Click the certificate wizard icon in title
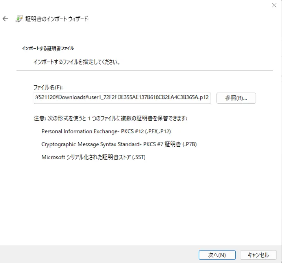Viewport: 282px width, 263px height. click(x=19, y=19)
